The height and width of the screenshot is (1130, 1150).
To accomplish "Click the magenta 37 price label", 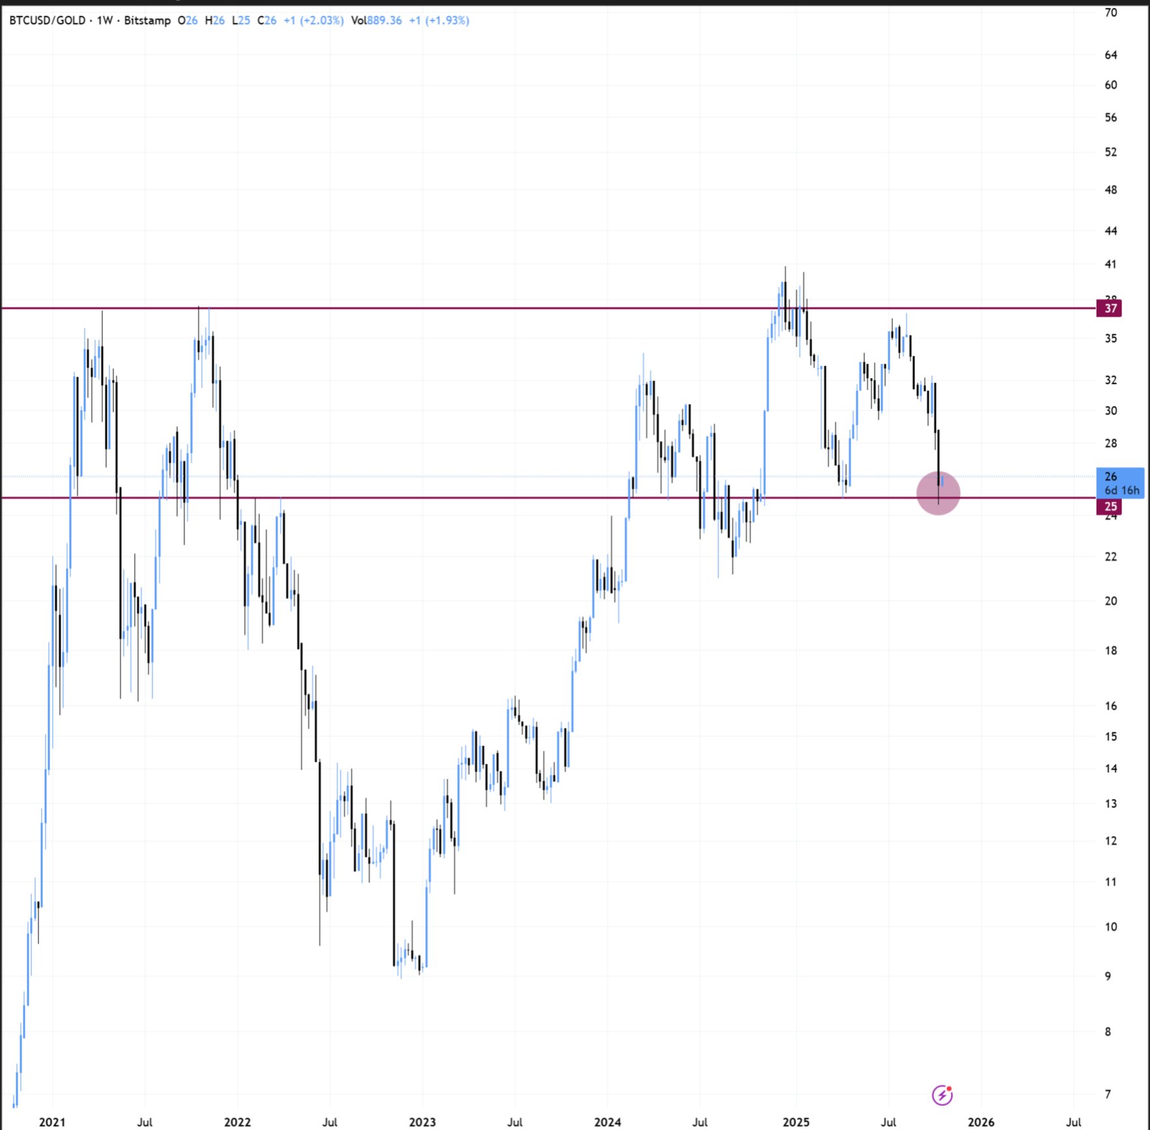I will click(1110, 308).
